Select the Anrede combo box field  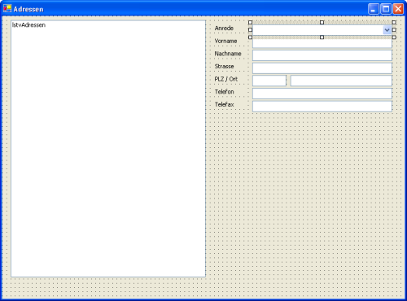[322, 30]
